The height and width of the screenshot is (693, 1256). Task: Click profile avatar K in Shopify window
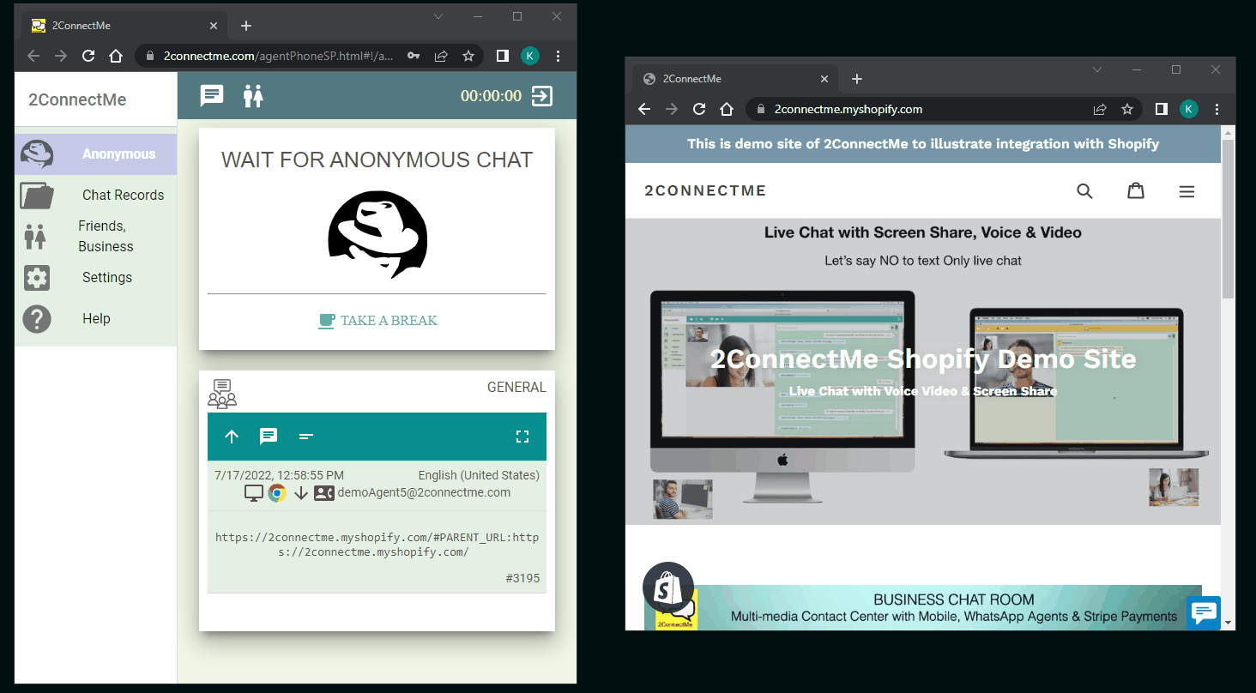click(1188, 109)
